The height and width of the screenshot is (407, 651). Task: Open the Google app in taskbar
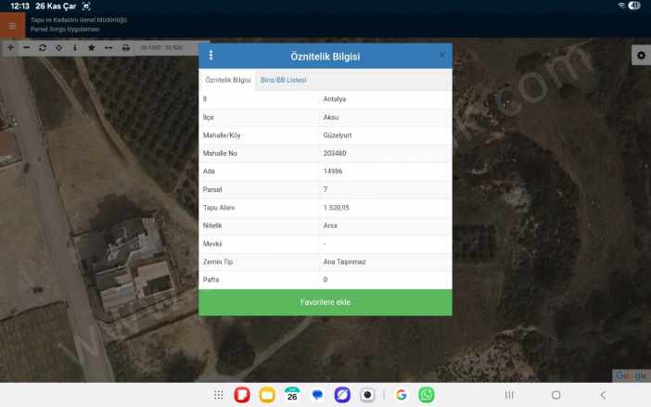point(401,395)
